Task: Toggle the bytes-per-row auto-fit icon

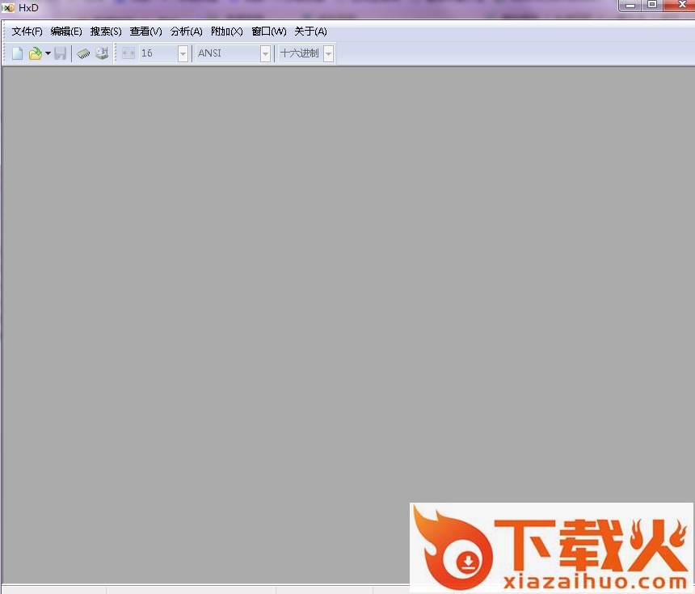Action: point(128,53)
